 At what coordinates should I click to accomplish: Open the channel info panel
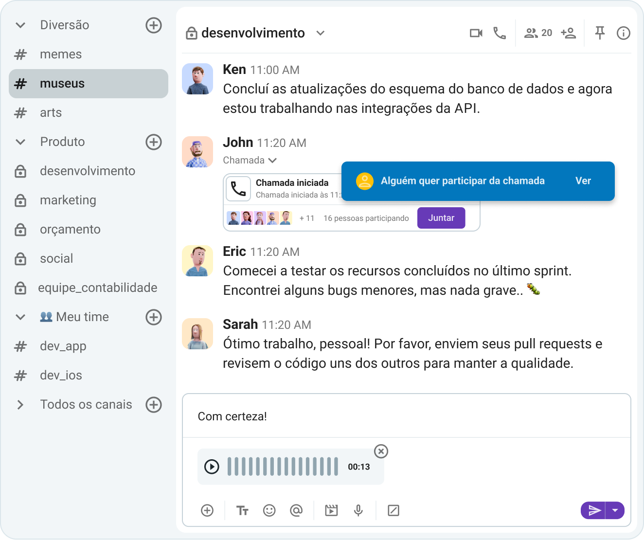(x=623, y=33)
